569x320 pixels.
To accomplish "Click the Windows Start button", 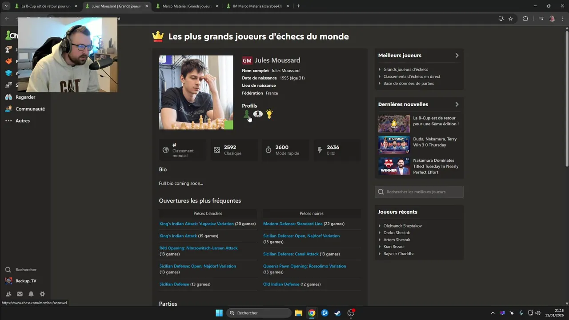I will (219, 313).
